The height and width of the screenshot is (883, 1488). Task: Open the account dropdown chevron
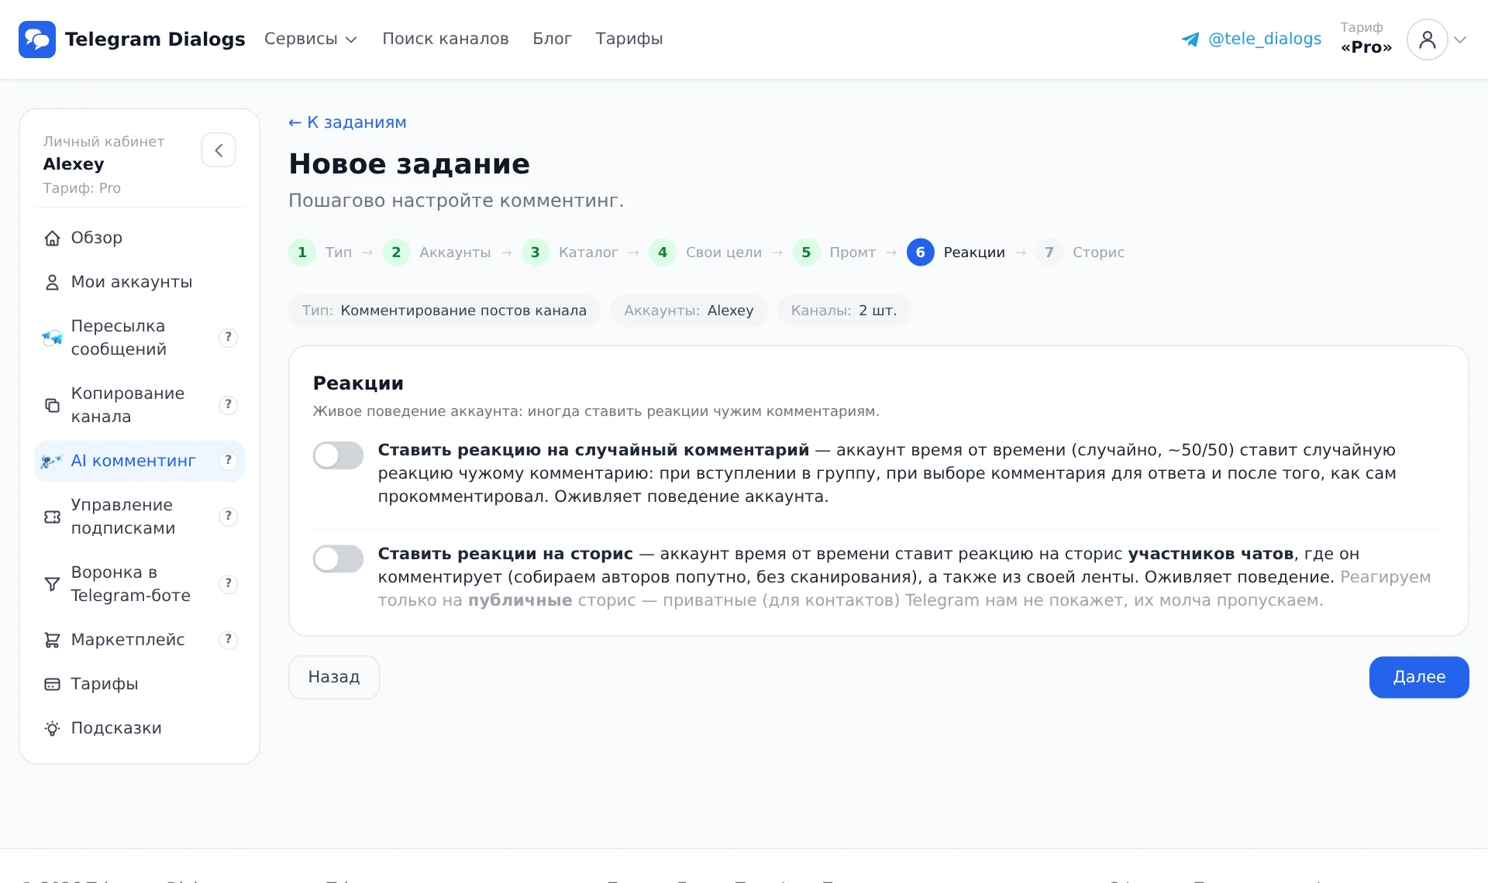1460,40
